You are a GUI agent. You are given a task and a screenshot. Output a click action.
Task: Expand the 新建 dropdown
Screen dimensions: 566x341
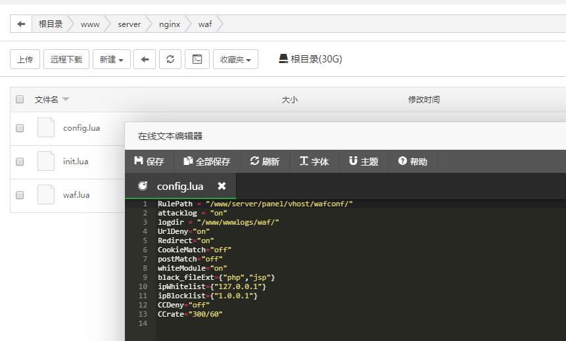(x=111, y=59)
